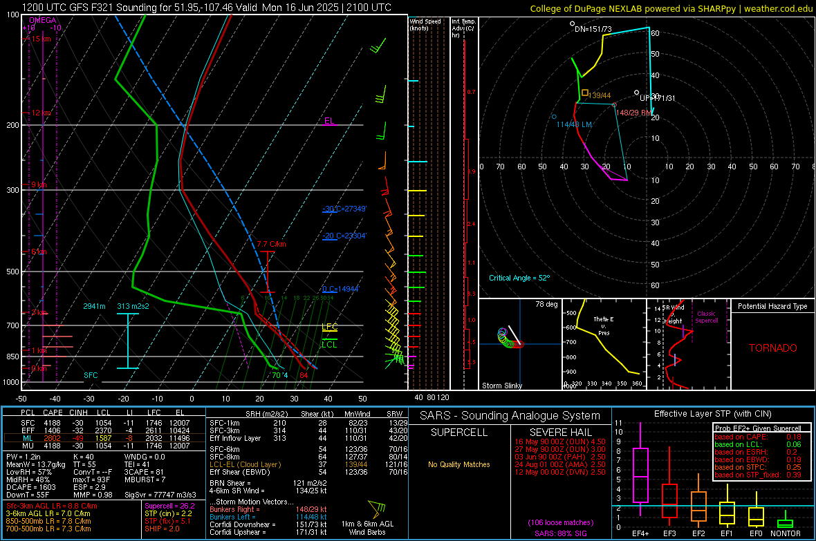Click the 'LCL' label on the skew-T
Screen dimensions: 816x541
tap(329, 344)
